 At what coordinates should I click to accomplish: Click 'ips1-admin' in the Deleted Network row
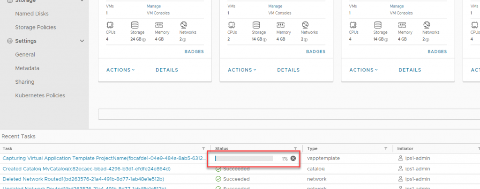pos(418,179)
